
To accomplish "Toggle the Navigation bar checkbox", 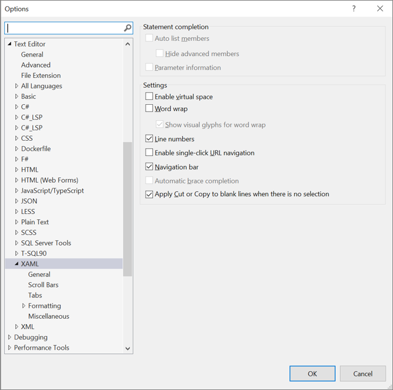I will [x=149, y=167].
